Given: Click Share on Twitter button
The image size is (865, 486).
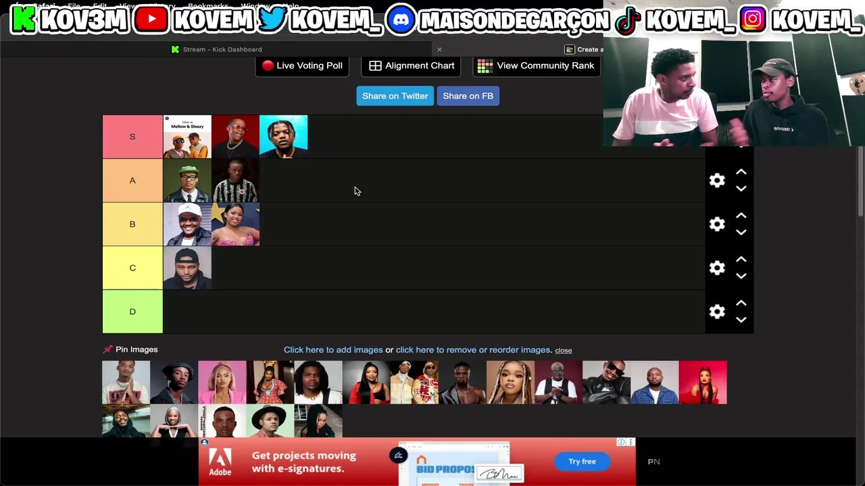Looking at the screenshot, I should pyautogui.click(x=395, y=96).
